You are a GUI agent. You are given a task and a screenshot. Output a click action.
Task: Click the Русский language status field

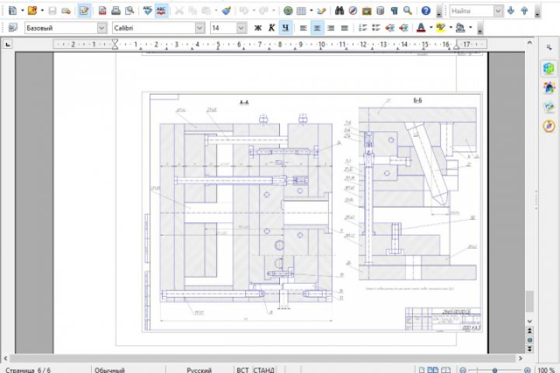coord(199,370)
